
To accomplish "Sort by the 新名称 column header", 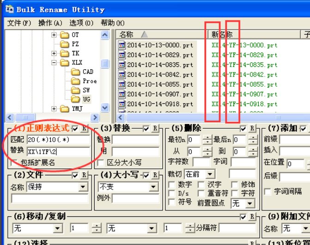I will (254, 35).
